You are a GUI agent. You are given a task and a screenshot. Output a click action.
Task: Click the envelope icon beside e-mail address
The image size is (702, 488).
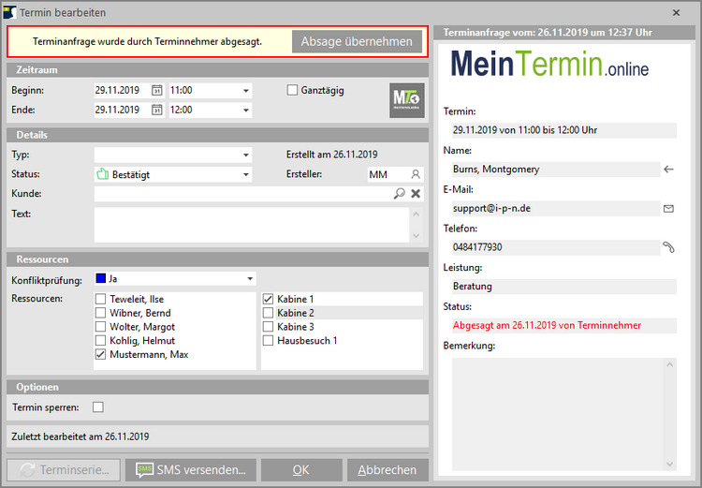[668, 208]
